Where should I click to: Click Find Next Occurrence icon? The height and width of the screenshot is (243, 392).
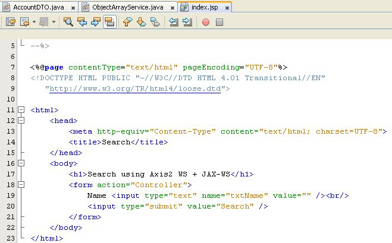[96, 22]
